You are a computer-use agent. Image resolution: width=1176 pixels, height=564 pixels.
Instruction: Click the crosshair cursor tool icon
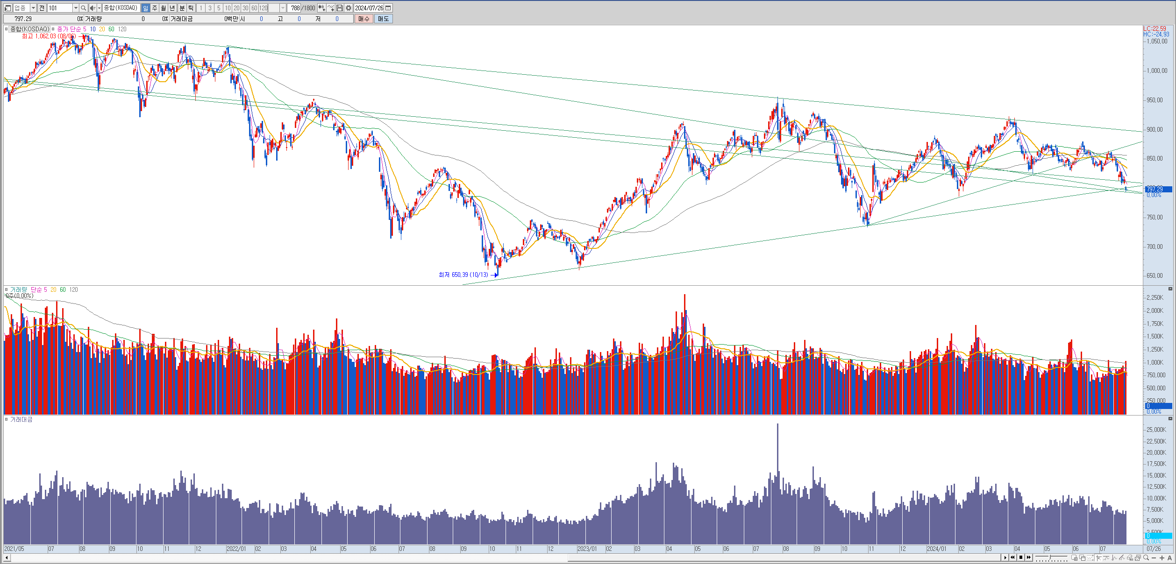(x=1098, y=557)
